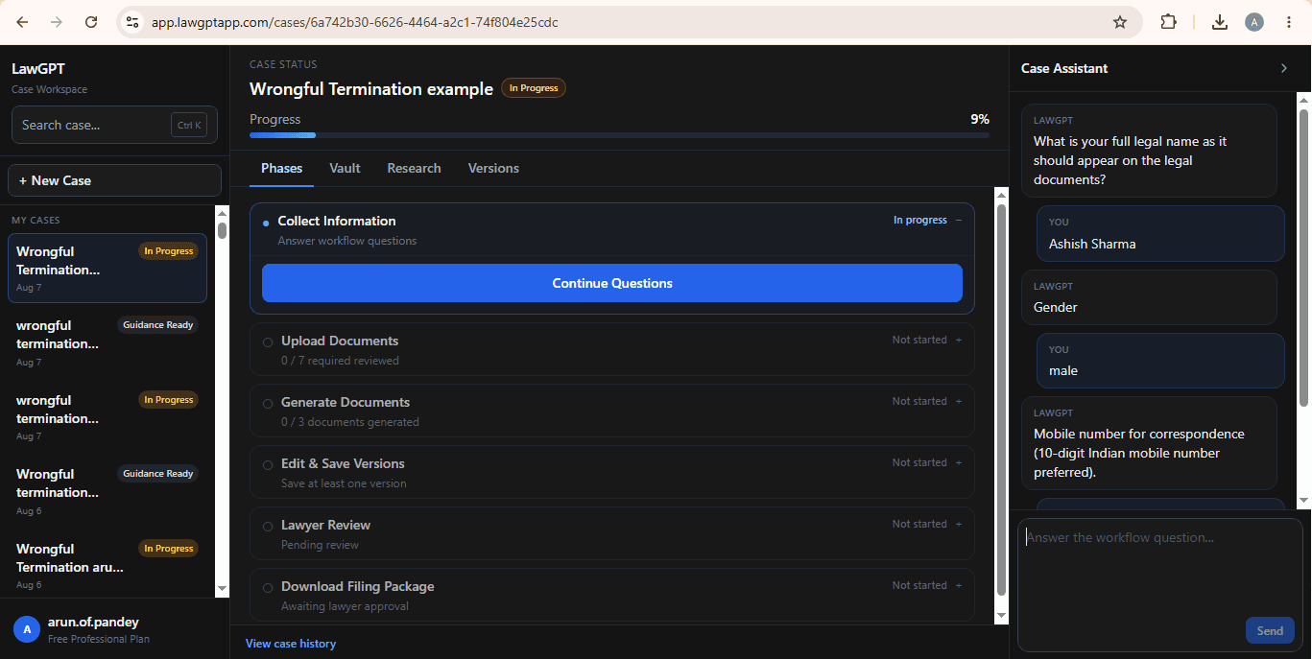Click Continue Questions button

click(612, 283)
